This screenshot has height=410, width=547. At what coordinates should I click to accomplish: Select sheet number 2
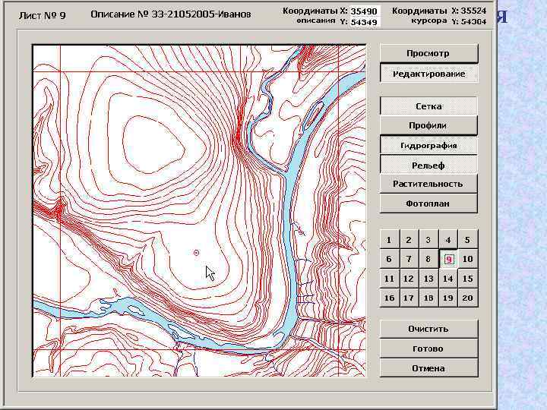click(409, 240)
